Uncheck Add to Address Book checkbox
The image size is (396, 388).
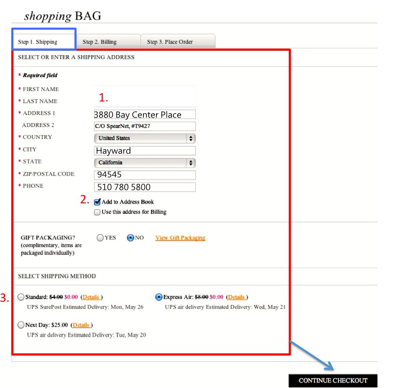pos(97,202)
